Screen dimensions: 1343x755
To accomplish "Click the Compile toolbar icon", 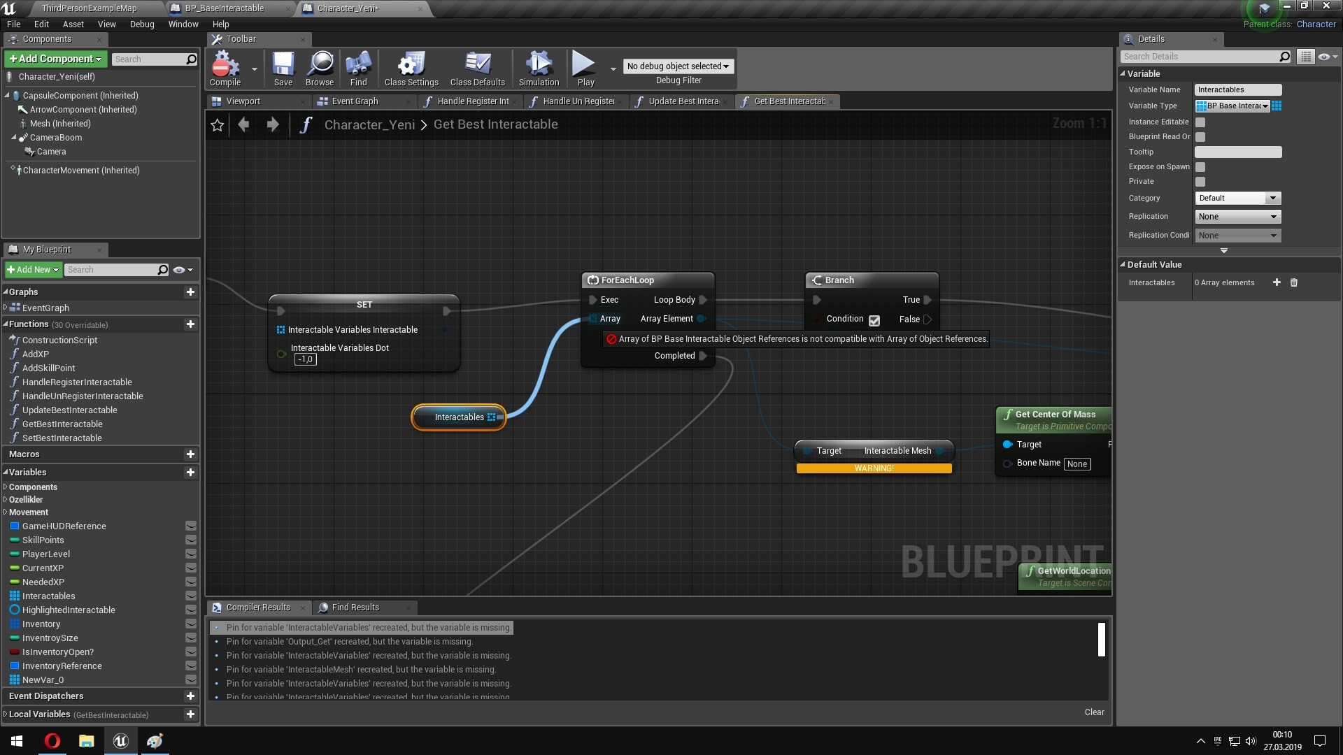I will click(225, 69).
